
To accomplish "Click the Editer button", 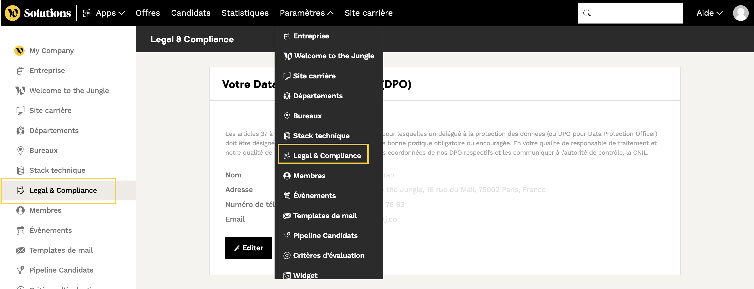I will (248, 248).
